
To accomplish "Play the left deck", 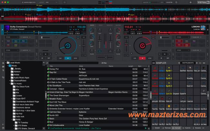I will point(68,58).
